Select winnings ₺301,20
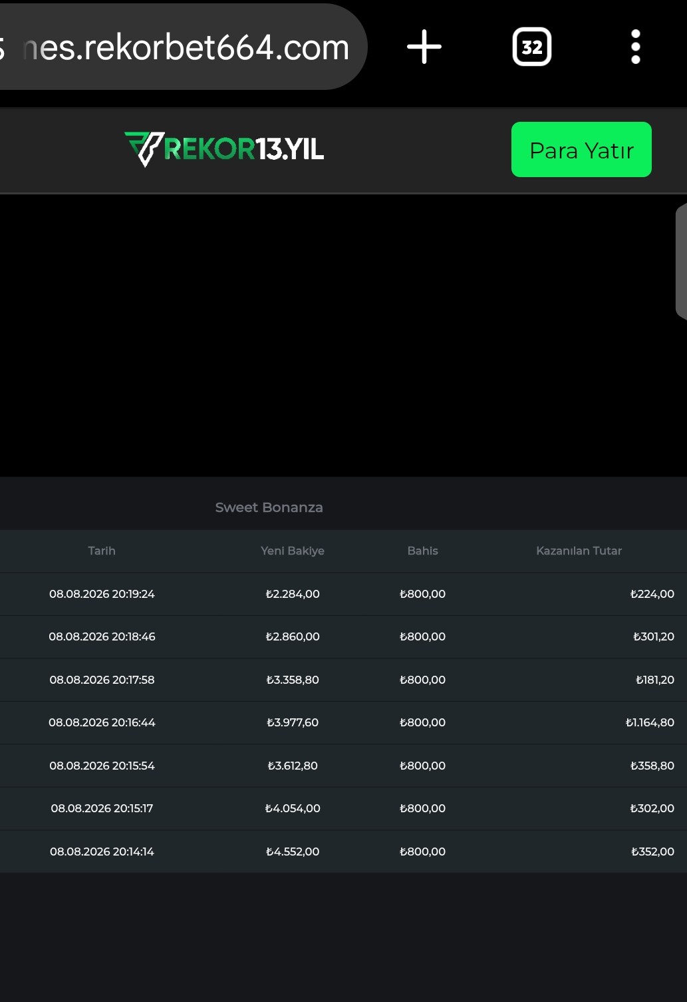 pyautogui.click(x=653, y=636)
